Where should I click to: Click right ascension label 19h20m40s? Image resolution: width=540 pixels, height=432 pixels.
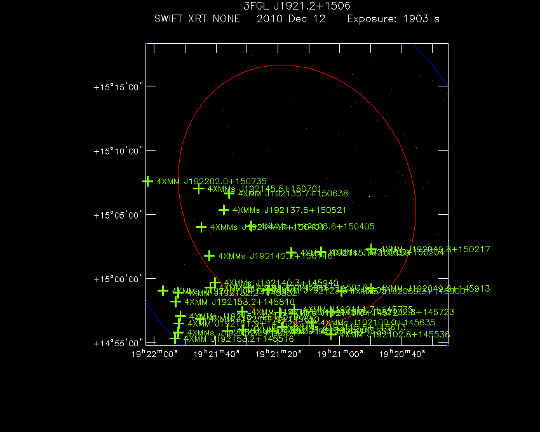click(402, 354)
